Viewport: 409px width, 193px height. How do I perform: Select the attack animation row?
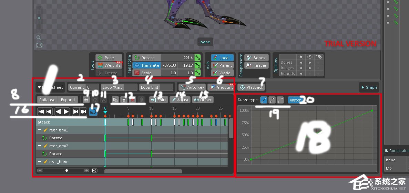click(132, 122)
